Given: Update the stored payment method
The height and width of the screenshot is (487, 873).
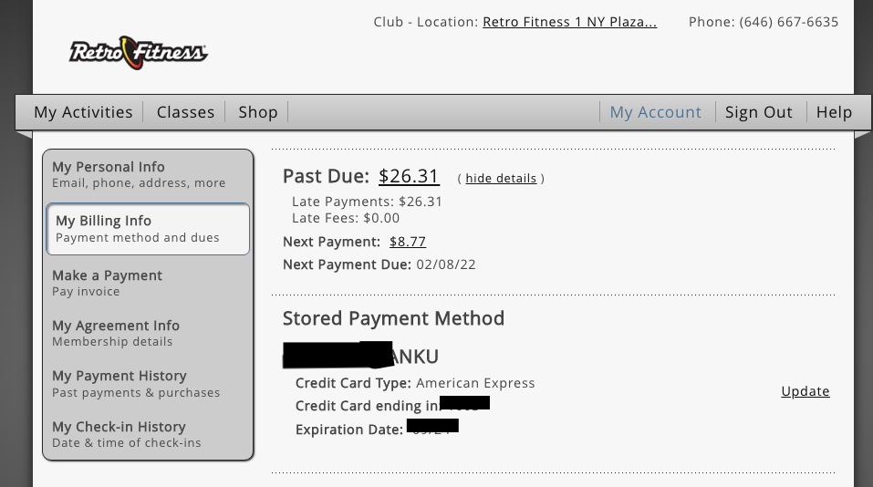Looking at the screenshot, I should click(x=805, y=391).
